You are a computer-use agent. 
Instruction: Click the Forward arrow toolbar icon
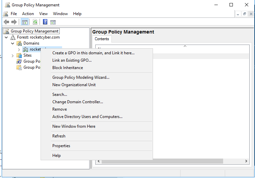pyautogui.click(x=14, y=22)
